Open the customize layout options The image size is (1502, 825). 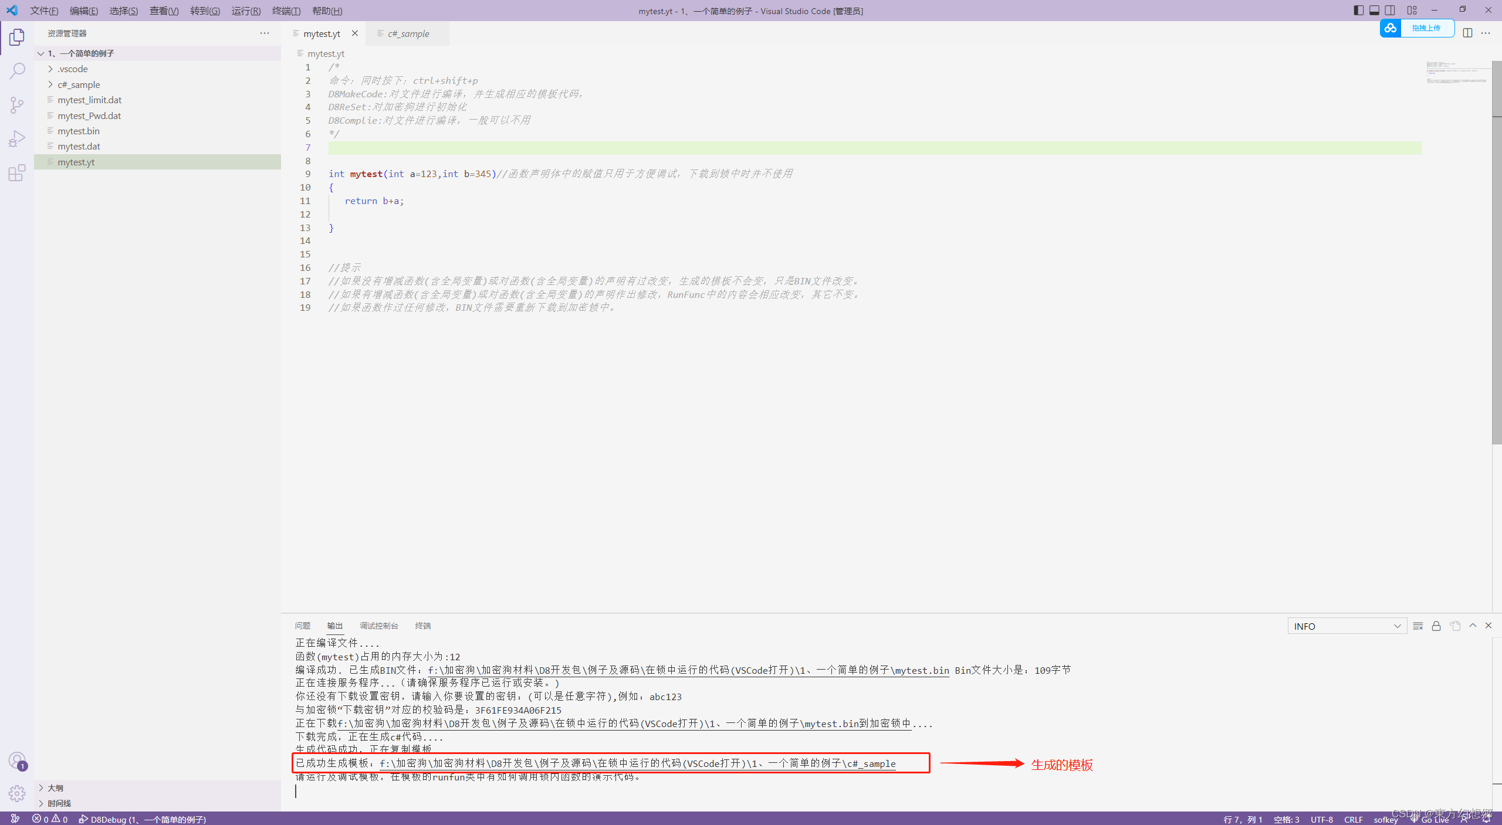tap(1412, 11)
